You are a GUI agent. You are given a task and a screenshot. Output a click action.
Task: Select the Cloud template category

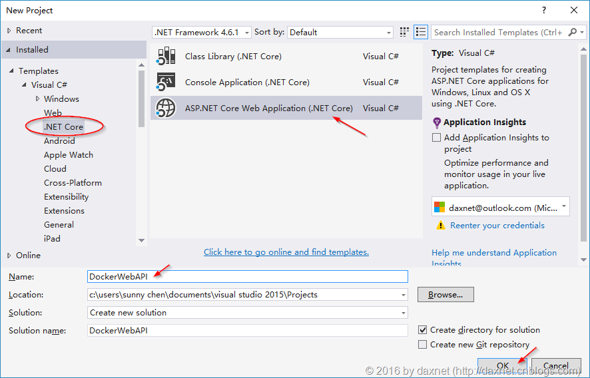(x=55, y=168)
